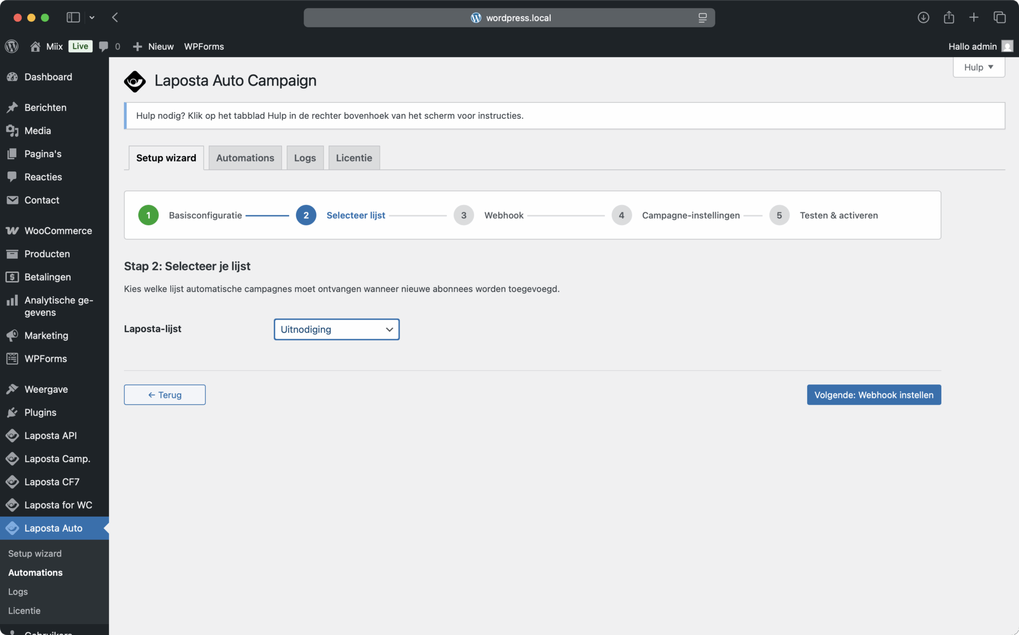Viewport: 1019px width, 635px height.
Task: Open the Media library icon in sidebar
Action: point(12,131)
